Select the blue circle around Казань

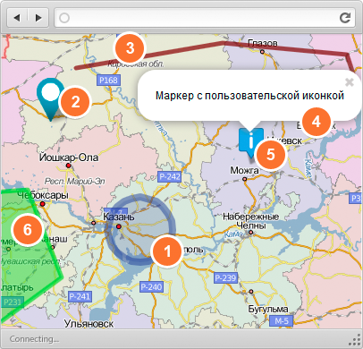(140, 229)
